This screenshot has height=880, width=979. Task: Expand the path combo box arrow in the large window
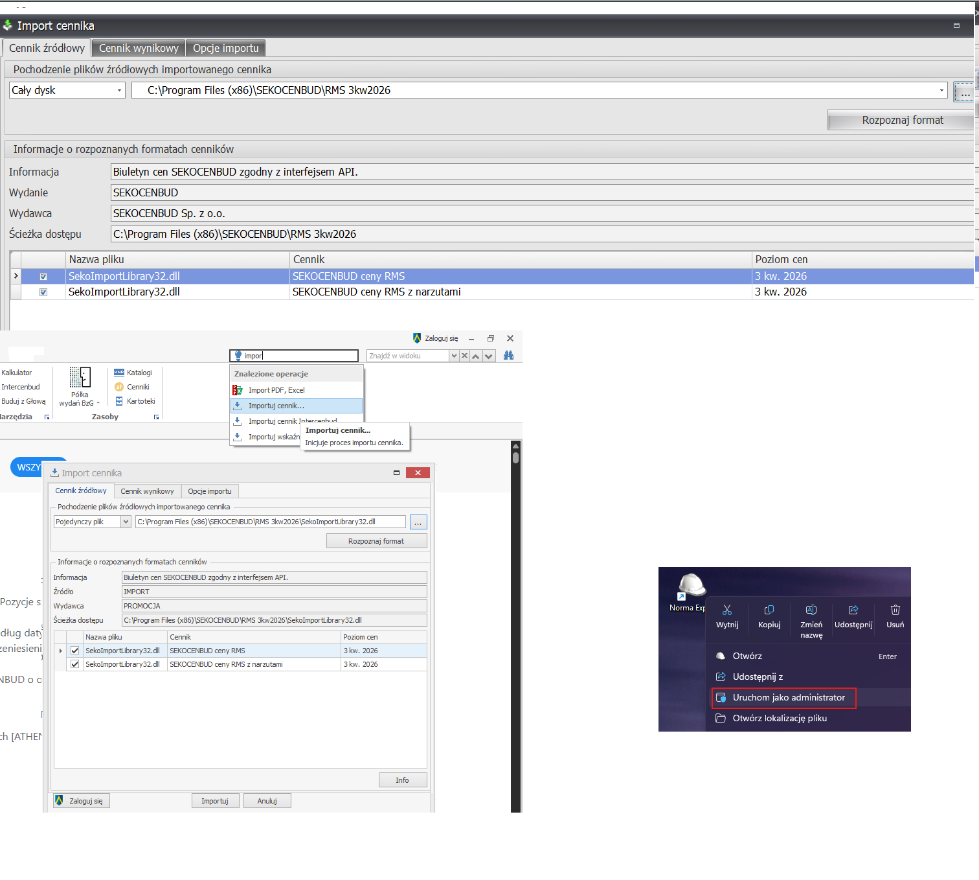click(x=941, y=90)
